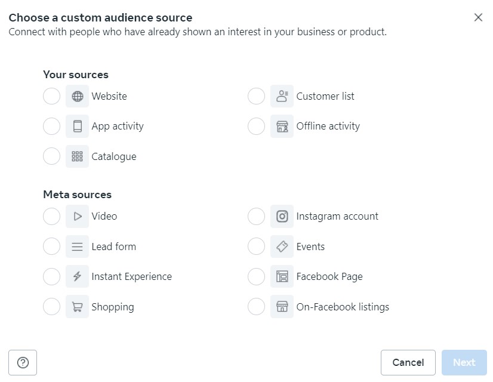Click the storefront icon for On-Facebook listings

[x=282, y=307]
